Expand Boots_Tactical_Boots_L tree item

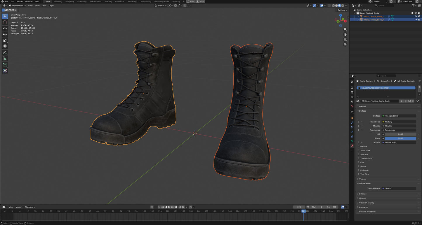click(x=358, y=16)
